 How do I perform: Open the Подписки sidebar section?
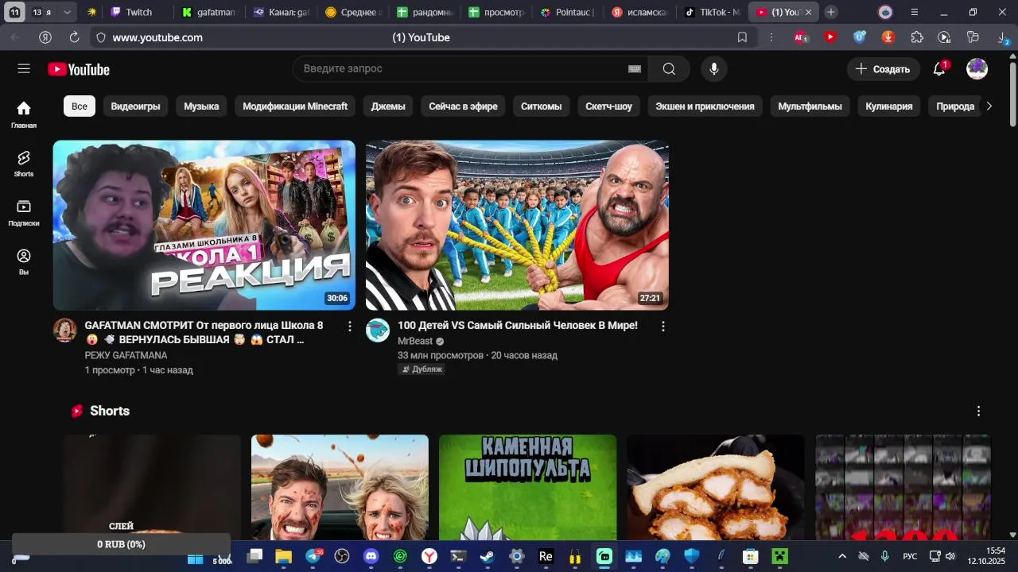point(24,213)
